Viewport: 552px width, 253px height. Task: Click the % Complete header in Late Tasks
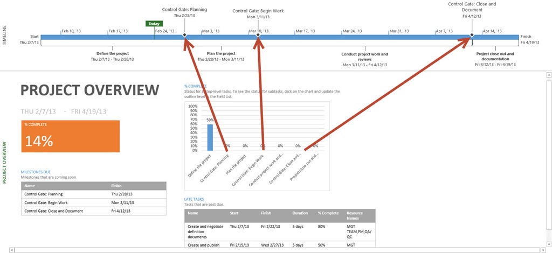pyautogui.click(x=328, y=213)
